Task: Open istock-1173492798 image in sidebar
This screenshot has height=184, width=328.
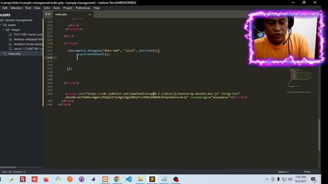Action: tap(28, 49)
